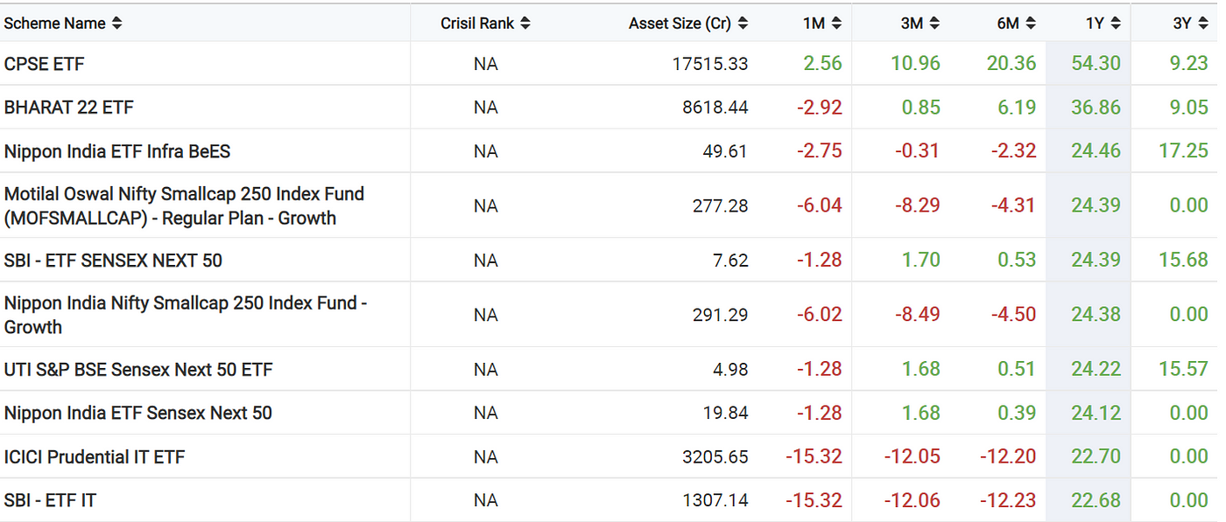The image size is (1226, 522).
Task: Select asset size 291.29
Action: (721, 315)
